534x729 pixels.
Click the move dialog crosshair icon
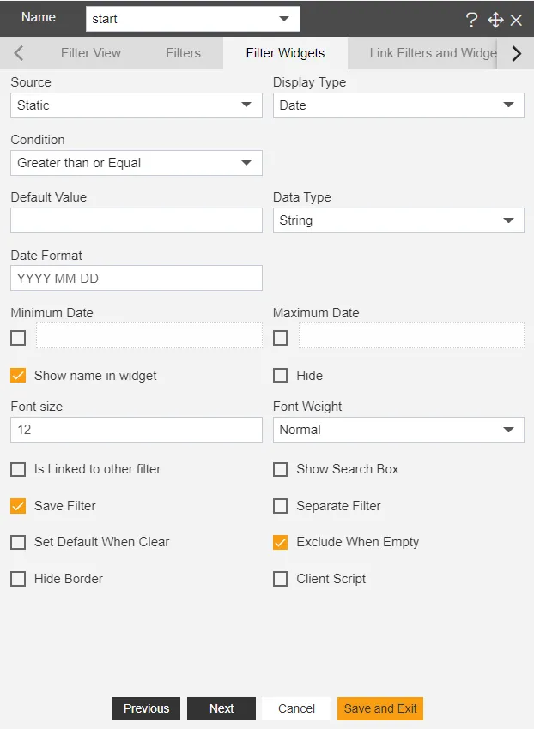[x=495, y=20]
